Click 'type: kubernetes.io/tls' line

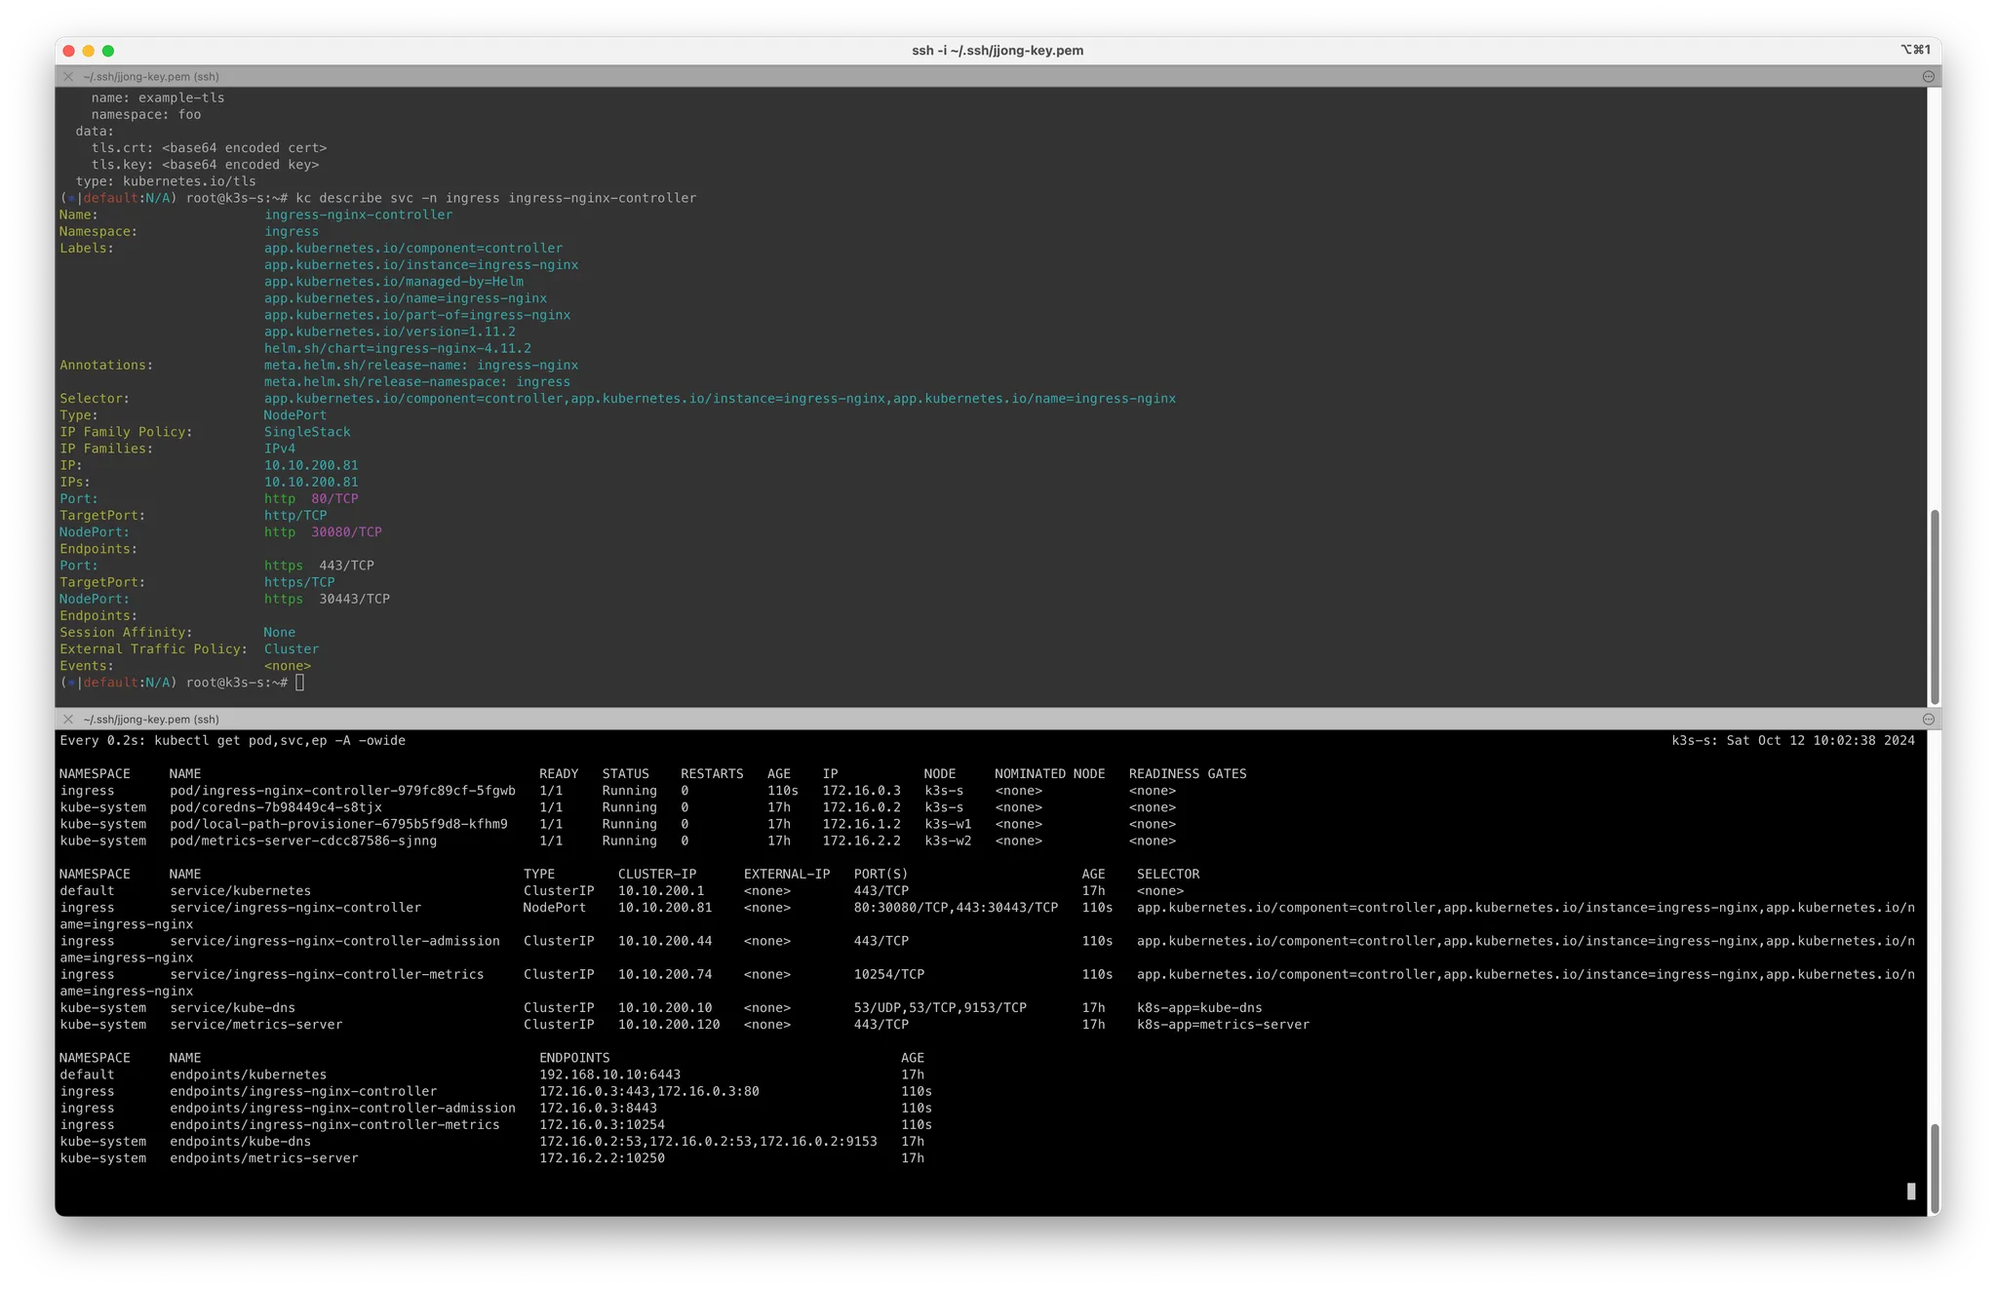166,181
